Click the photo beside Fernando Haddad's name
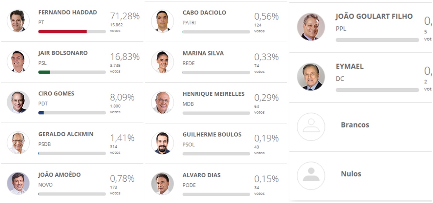 pyautogui.click(x=18, y=21)
